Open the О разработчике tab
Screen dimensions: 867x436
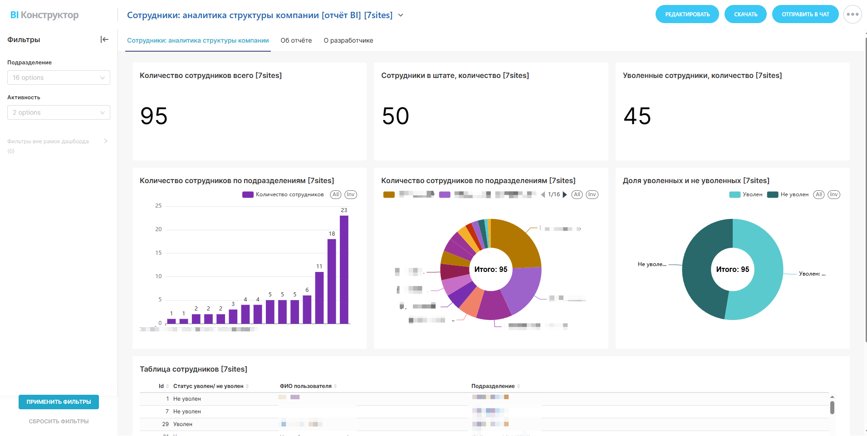click(x=348, y=40)
